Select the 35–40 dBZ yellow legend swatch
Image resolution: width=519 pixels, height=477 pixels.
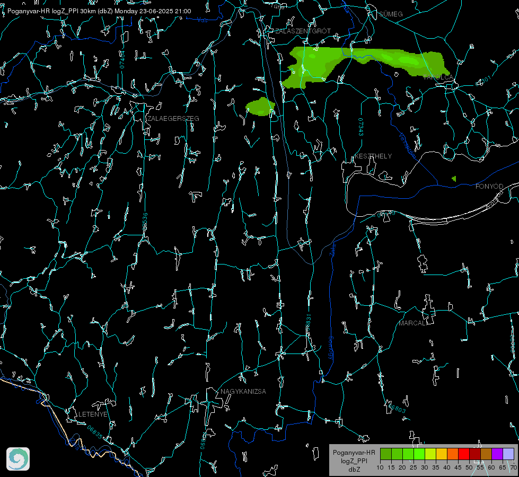tap(442, 454)
